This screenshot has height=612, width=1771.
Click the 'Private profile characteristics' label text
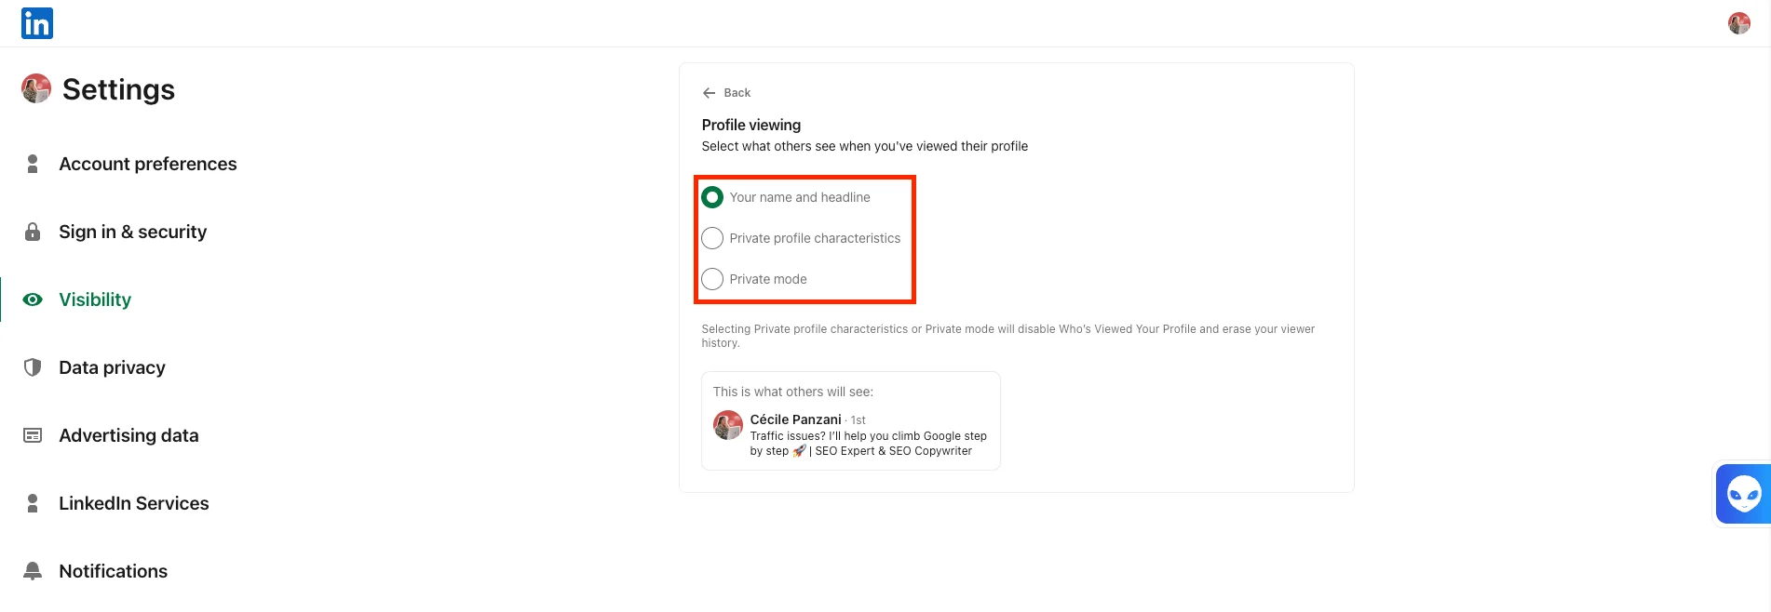point(815,238)
